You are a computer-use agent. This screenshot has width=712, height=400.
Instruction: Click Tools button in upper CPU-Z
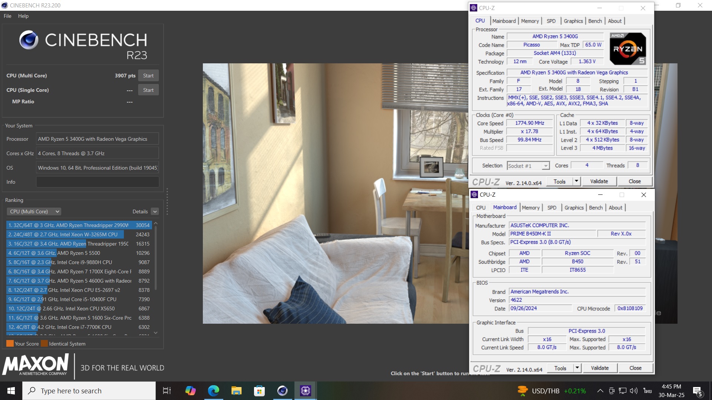(x=560, y=181)
